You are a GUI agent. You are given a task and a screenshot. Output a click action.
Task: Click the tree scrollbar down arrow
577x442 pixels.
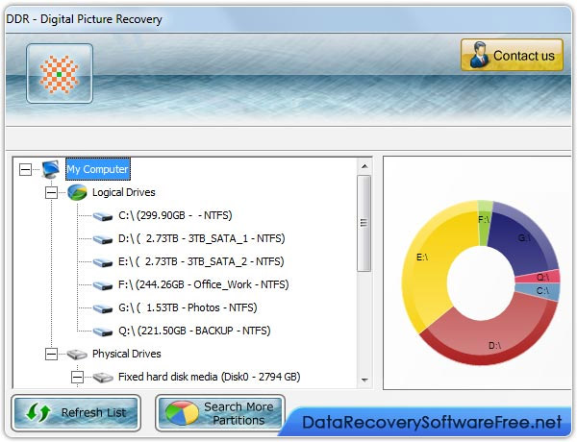(364, 380)
